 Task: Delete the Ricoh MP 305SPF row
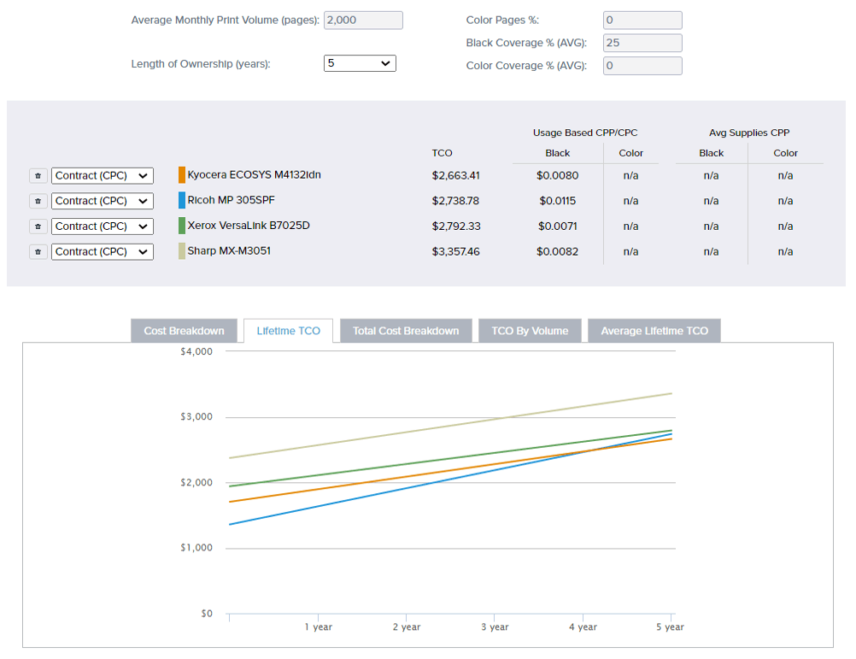click(38, 201)
